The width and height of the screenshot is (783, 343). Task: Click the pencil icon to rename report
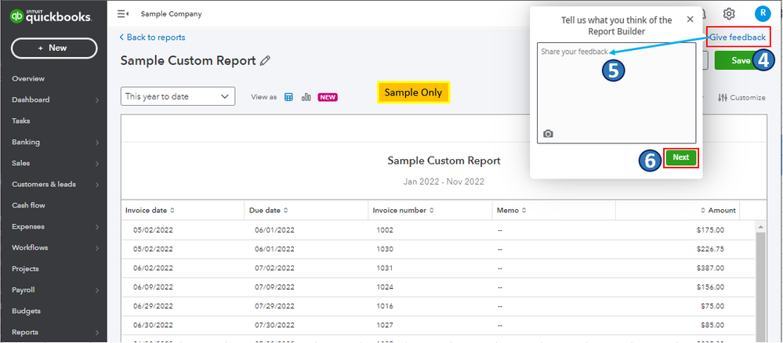pyautogui.click(x=265, y=60)
